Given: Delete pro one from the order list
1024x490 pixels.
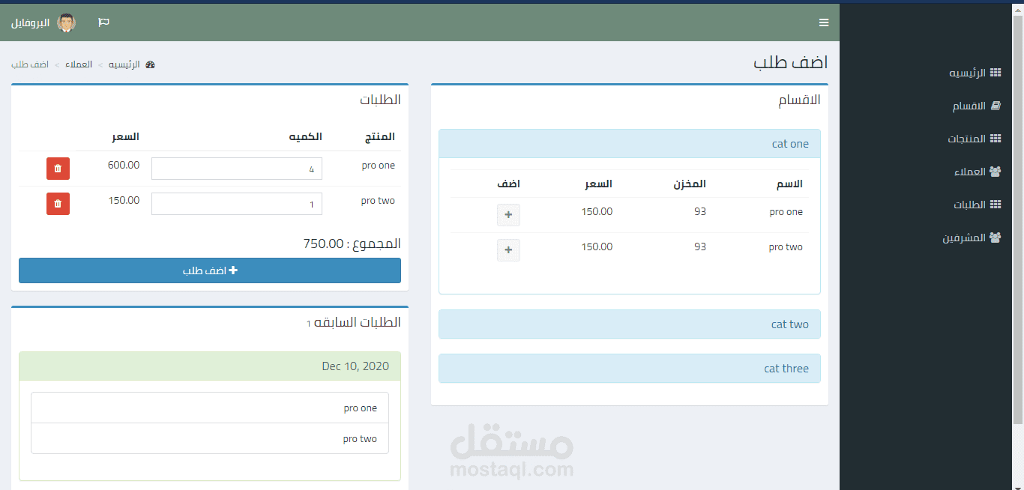Looking at the screenshot, I should coord(58,169).
